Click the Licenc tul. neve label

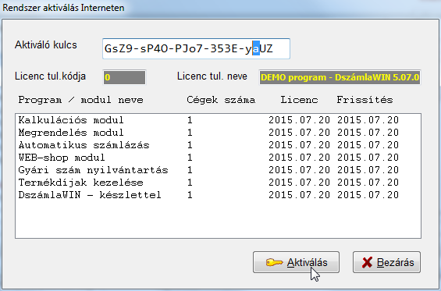tap(212, 76)
